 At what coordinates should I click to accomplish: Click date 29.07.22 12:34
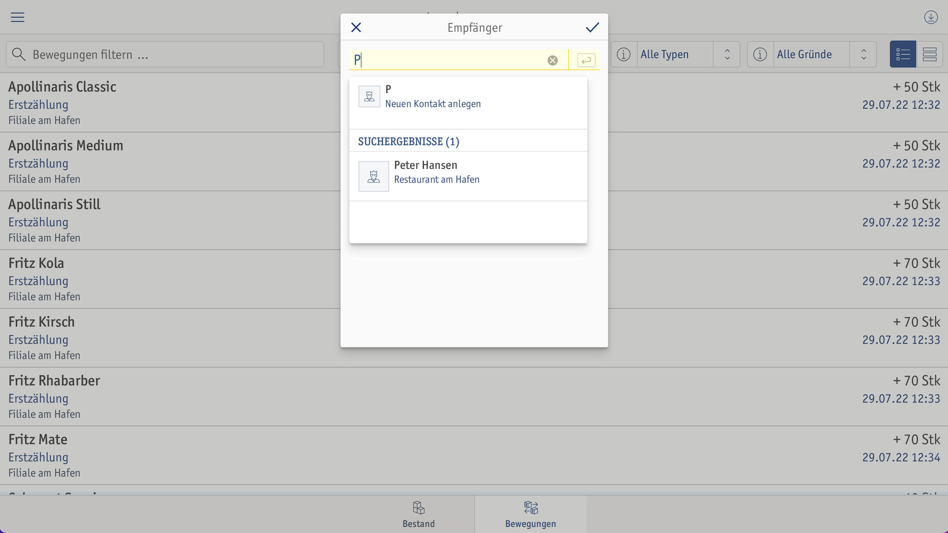click(x=901, y=457)
